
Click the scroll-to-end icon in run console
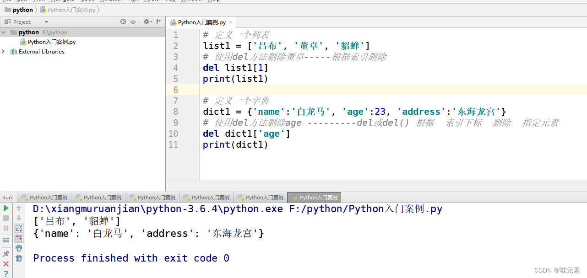coord(18,238)
